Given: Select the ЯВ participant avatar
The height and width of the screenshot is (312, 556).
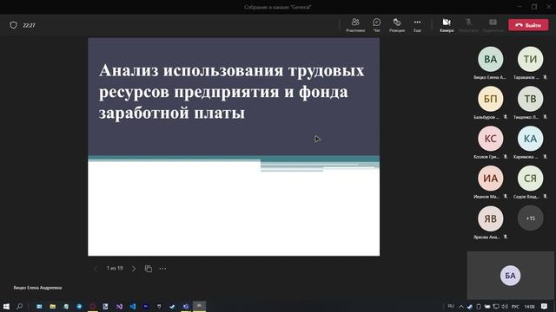Looking at the screenshot, I should click(490, 218).
